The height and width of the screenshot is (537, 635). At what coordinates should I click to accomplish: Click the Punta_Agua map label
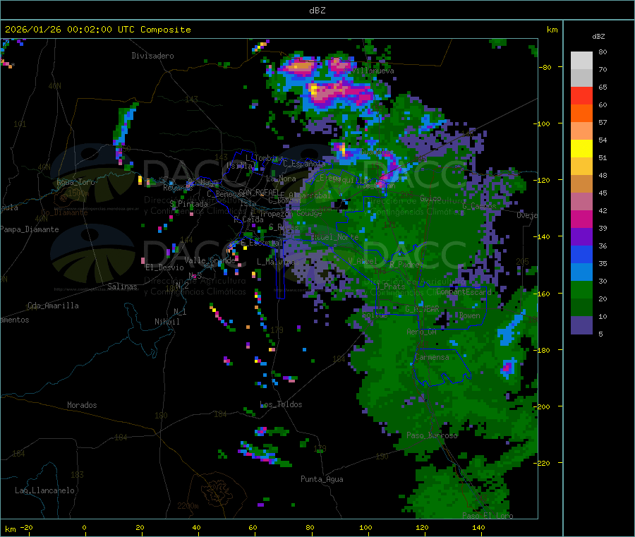tap(322, 479)
